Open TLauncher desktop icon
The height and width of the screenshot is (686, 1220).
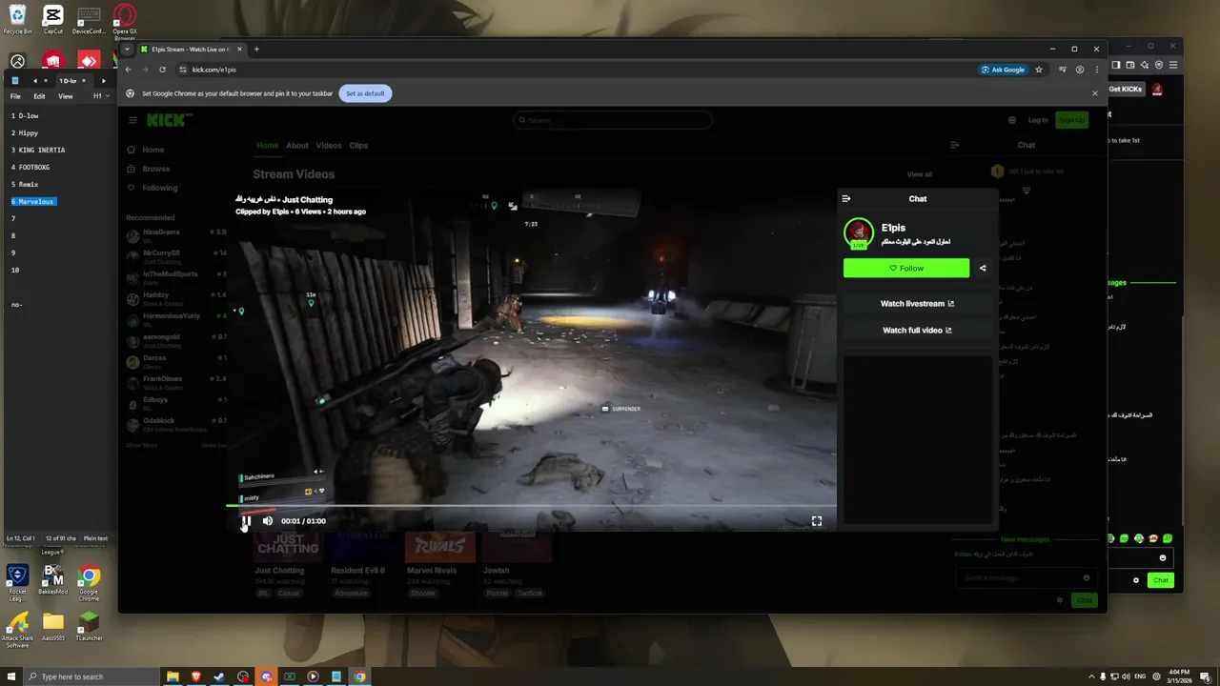[x=89, y=627]
